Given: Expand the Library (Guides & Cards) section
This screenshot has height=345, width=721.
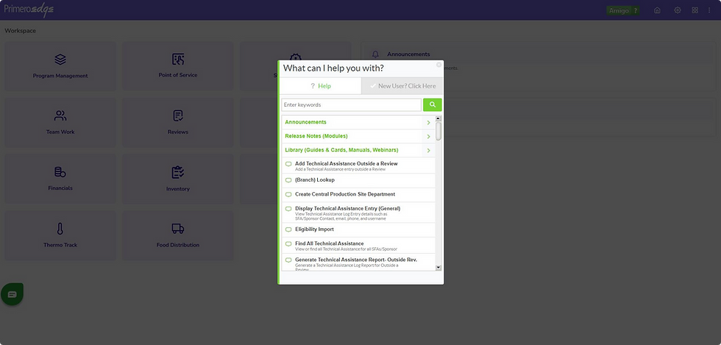Looking at the screenshot, I should 358,150.
